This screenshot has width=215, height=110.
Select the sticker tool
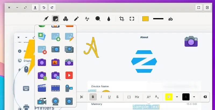(56, 19)
